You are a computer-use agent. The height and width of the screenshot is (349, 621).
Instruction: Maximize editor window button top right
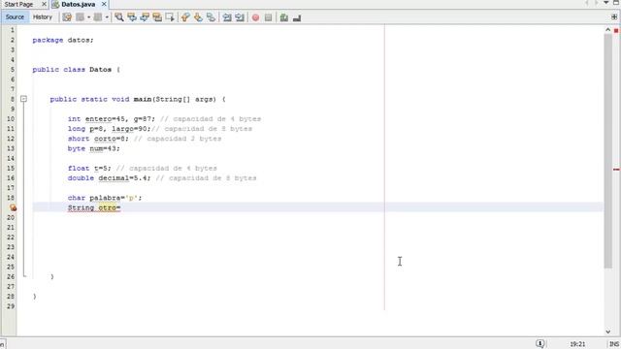click(x=616, y=3)
